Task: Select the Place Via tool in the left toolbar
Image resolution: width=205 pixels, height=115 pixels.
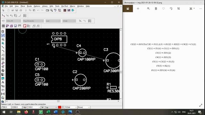Action: 3,43
